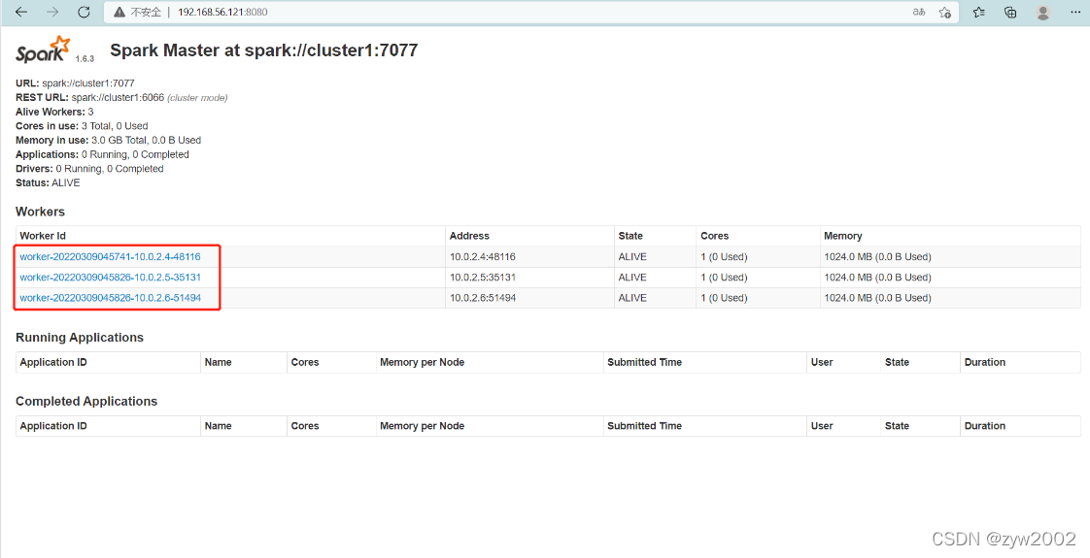
Task: Select address cell 10.0.2.4:48116
Action: (x=483, y=257)
